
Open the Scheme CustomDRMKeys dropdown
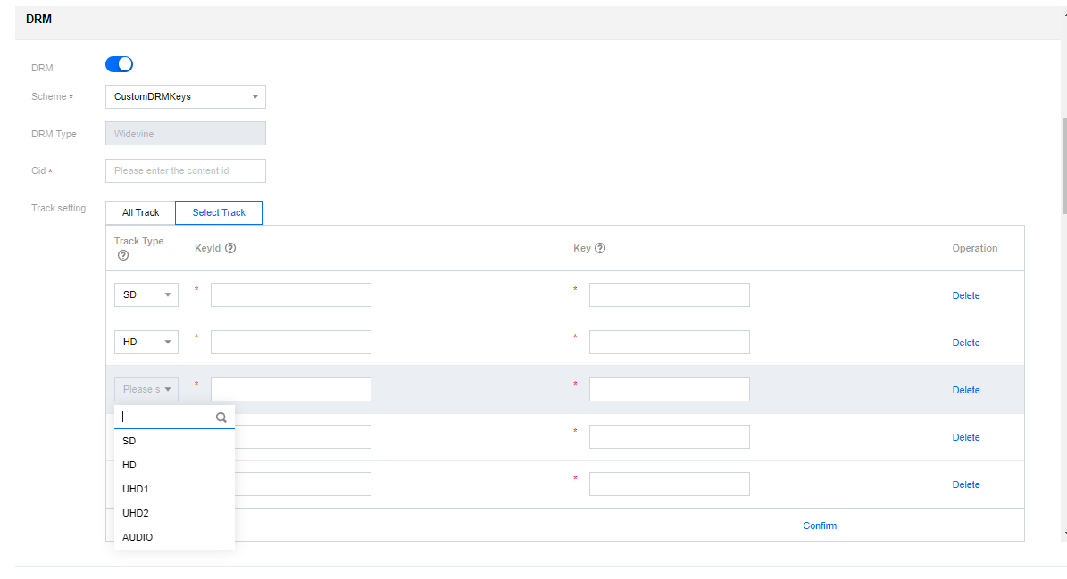coord(185,96)
